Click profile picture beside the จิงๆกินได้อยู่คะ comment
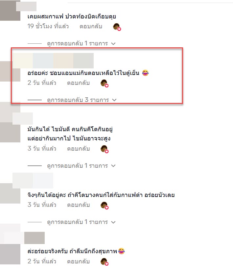The height and width of the screenshot is (269, 233). 10,193
